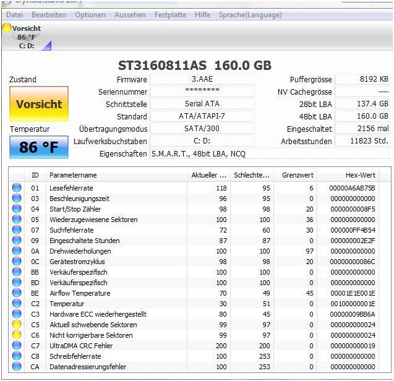
Task: Click the 48bit LBA value 160.0 GB
Action: click(362, 116)
